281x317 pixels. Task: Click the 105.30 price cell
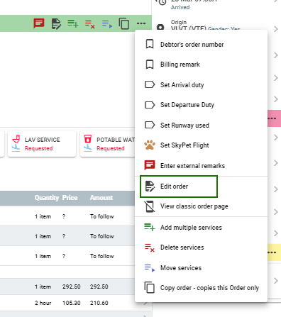72,303
